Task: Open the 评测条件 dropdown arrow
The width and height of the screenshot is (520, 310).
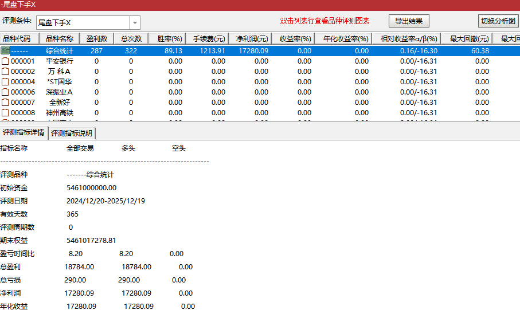Action: pos(135,22)
